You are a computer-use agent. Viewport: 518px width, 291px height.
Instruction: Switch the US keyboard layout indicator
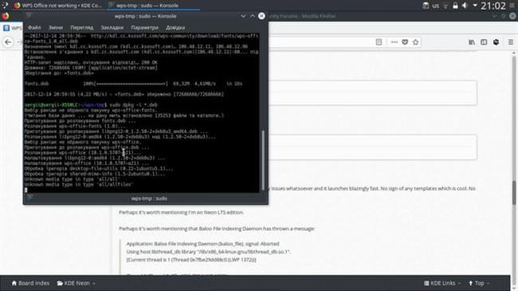(436, 6)
